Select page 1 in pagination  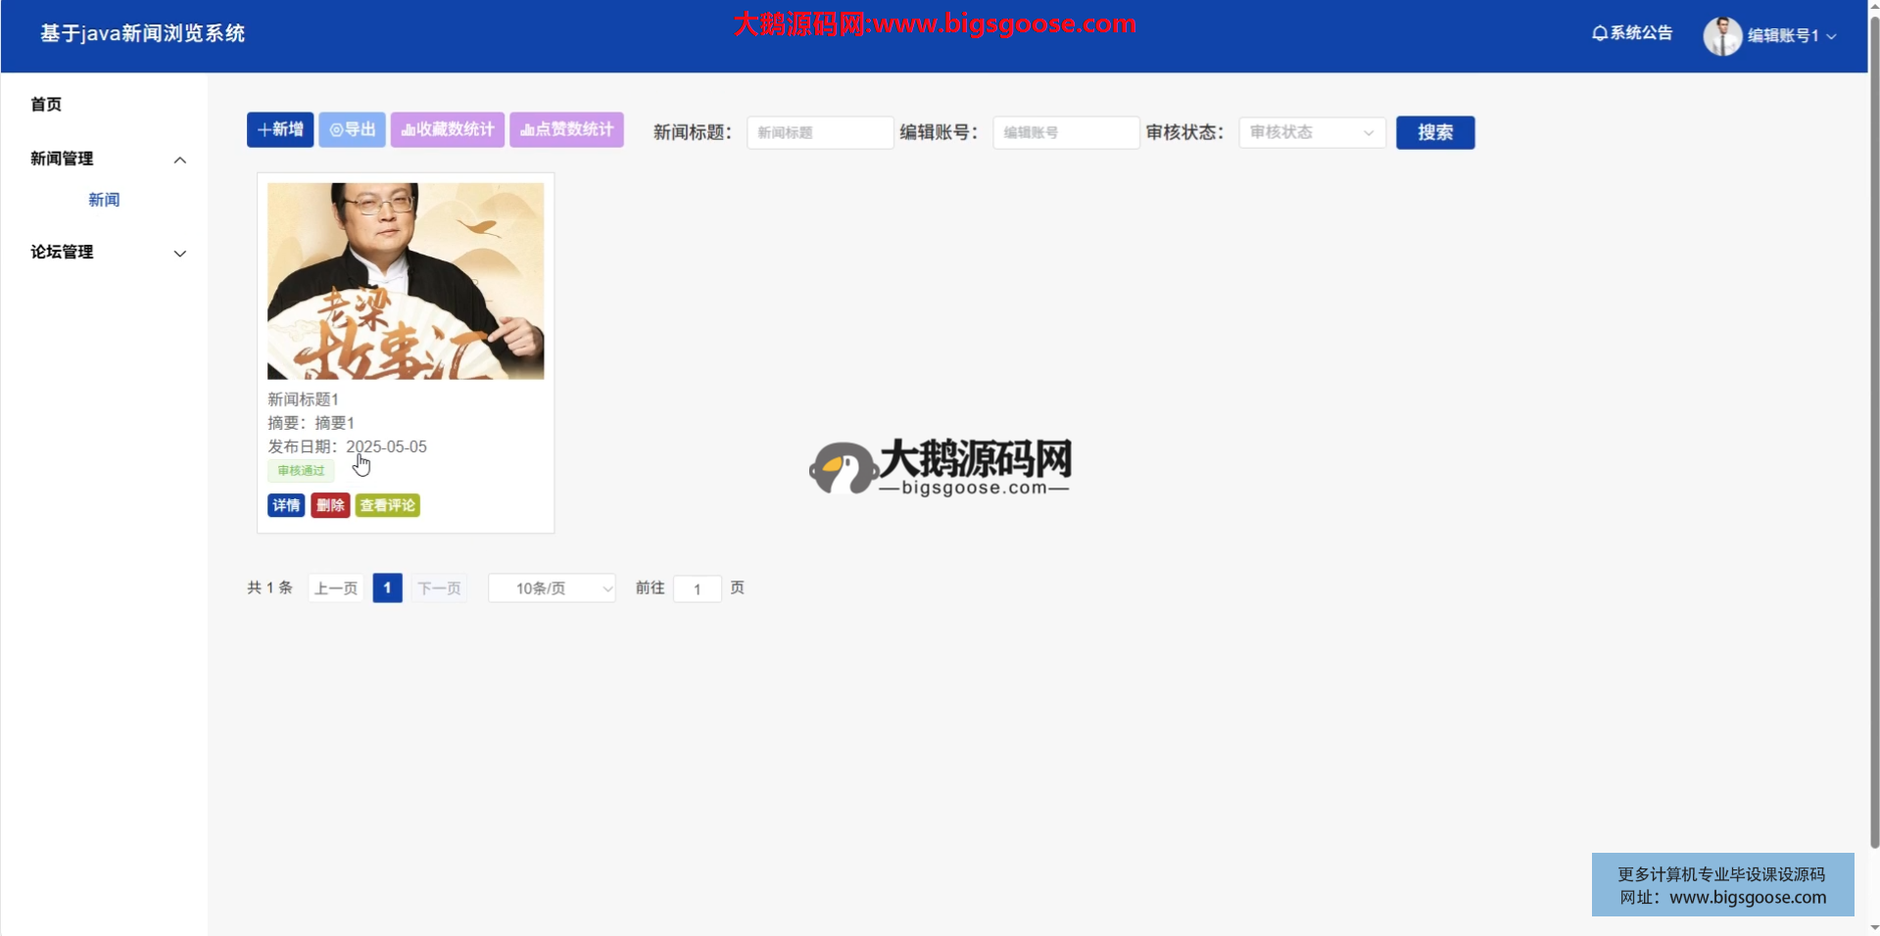pyautogui.click(x=387, y=587)
